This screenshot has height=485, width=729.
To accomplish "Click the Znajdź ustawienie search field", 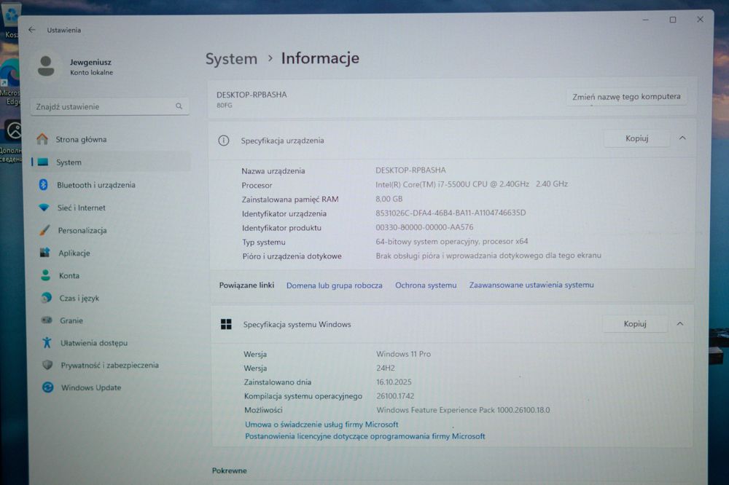I will point(110,106).
